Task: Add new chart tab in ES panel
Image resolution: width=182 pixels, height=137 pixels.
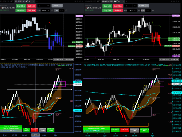Action: pyautogui.click(x=37, y=1)
